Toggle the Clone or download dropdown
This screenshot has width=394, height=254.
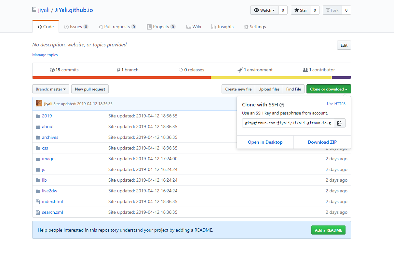(x=329, y=89)
